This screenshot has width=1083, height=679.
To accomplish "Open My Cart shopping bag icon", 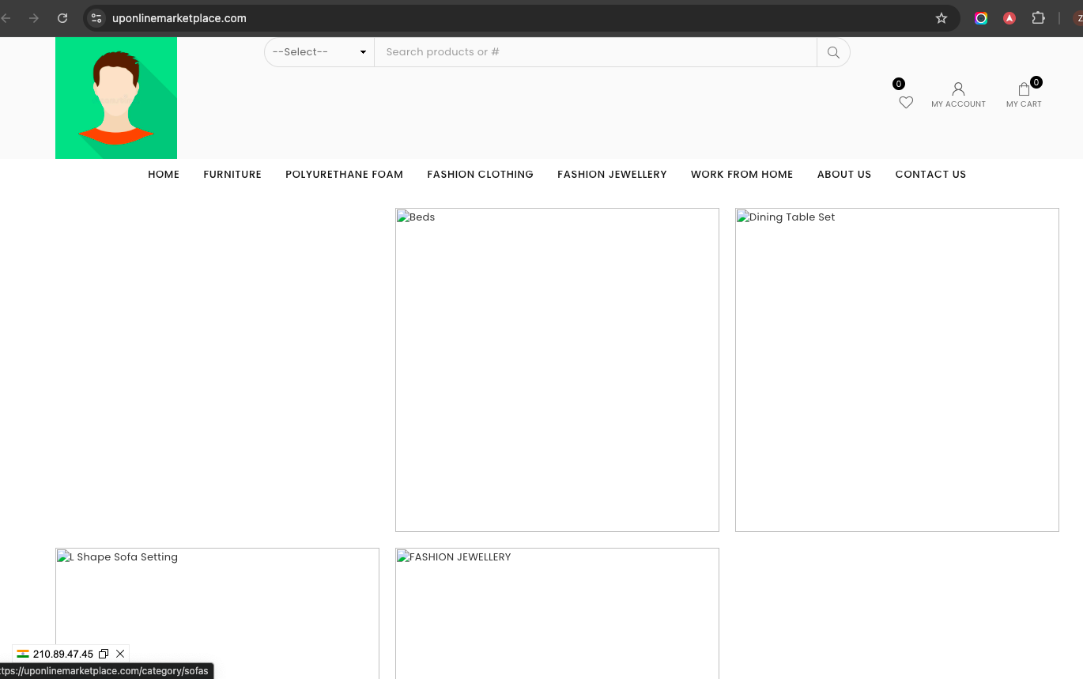I will coord(1024,89).
